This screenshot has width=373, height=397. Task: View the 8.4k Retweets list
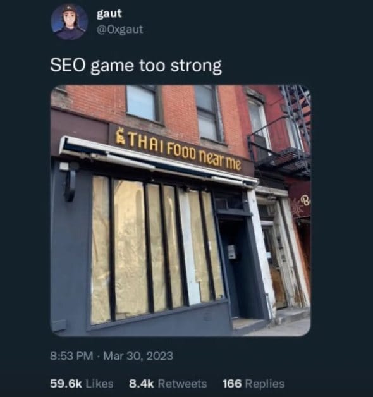(168, 384)
